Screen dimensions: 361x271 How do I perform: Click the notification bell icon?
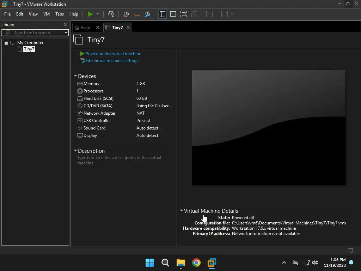(351, 263)
